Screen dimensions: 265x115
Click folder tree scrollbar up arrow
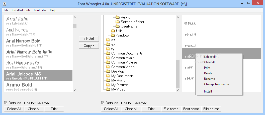click(178, 17)
